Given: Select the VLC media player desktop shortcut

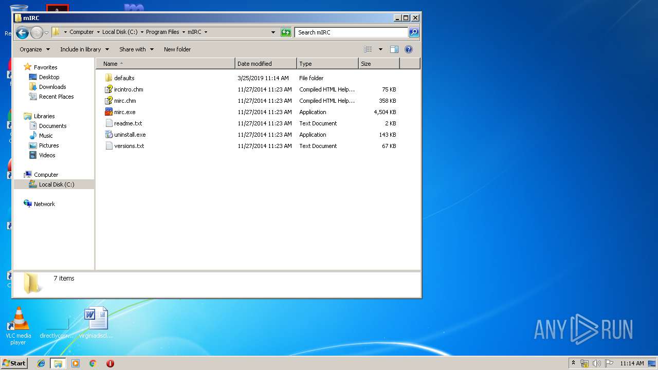Looking at the screenshot, I should (18, 325).
